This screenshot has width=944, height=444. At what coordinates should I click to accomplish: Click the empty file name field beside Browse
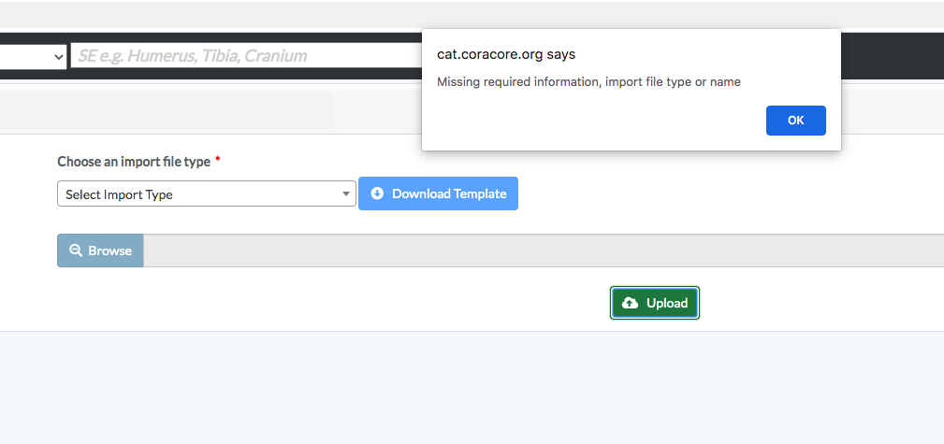tap(543, 251)
